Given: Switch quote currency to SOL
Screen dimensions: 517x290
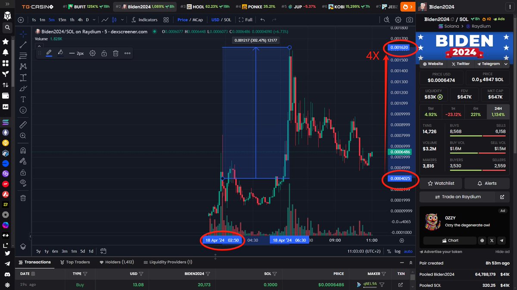Looking at the screenshot, I should pos(228,20).
